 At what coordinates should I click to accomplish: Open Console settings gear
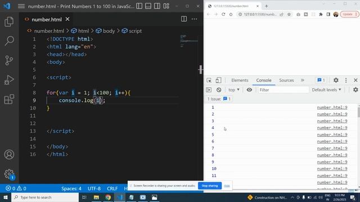point(355,90)
